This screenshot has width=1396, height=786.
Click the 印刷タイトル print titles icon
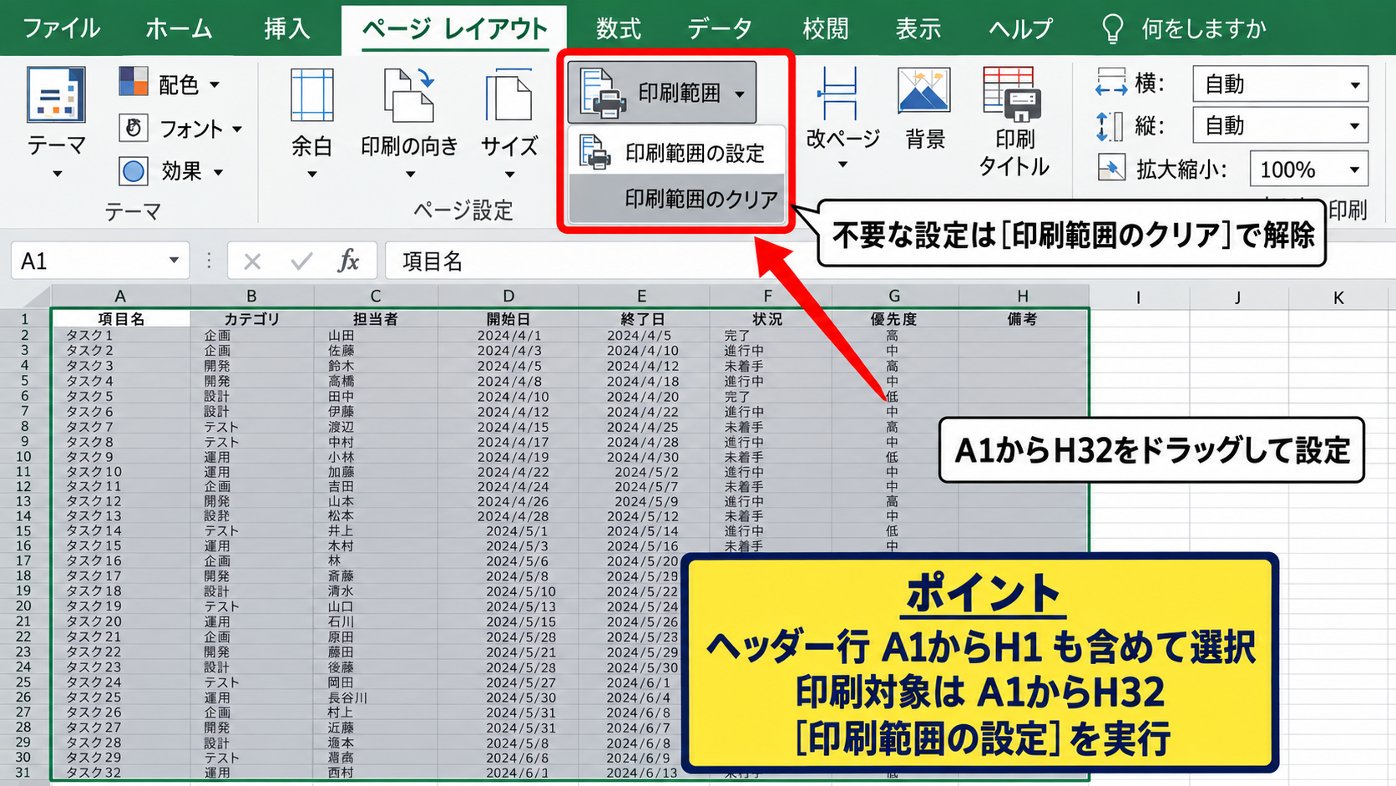tap(1013, 93)
